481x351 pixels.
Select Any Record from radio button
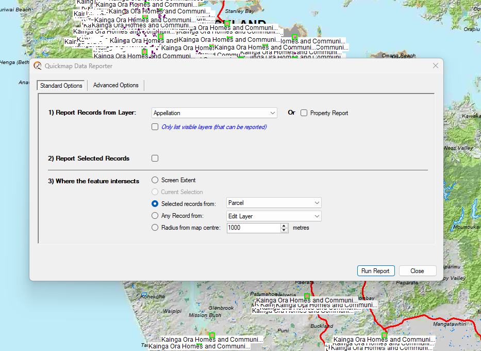tap(155, 216)
